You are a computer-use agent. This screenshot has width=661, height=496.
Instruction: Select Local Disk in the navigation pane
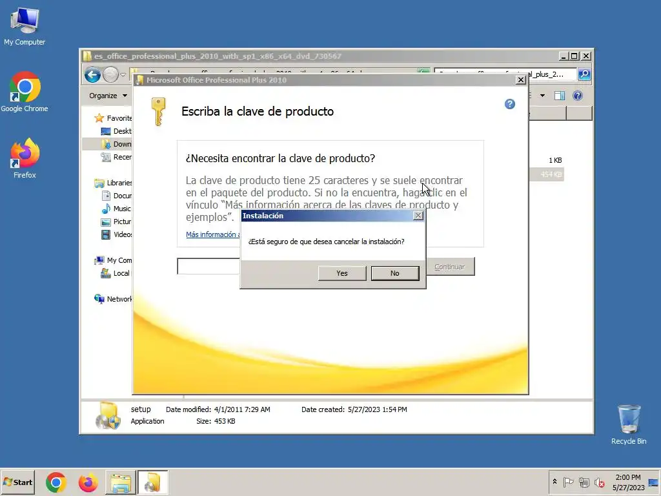116,273
